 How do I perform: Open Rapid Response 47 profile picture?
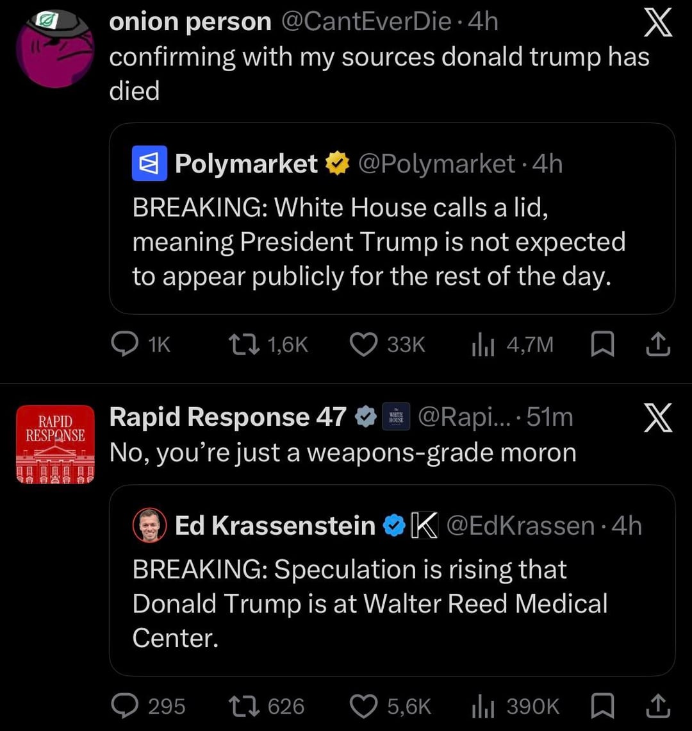[55, 444]
